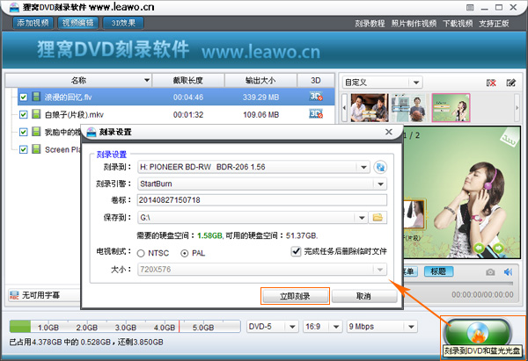Click the 无可用字幕 subtitle selector
The image size is (528, 361).
coord(44,295)
